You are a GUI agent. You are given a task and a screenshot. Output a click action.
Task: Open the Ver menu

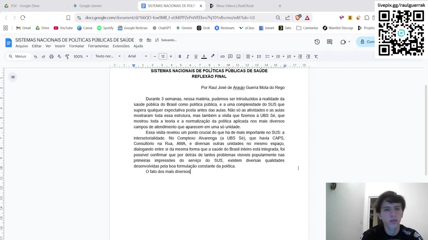(48, 46)
